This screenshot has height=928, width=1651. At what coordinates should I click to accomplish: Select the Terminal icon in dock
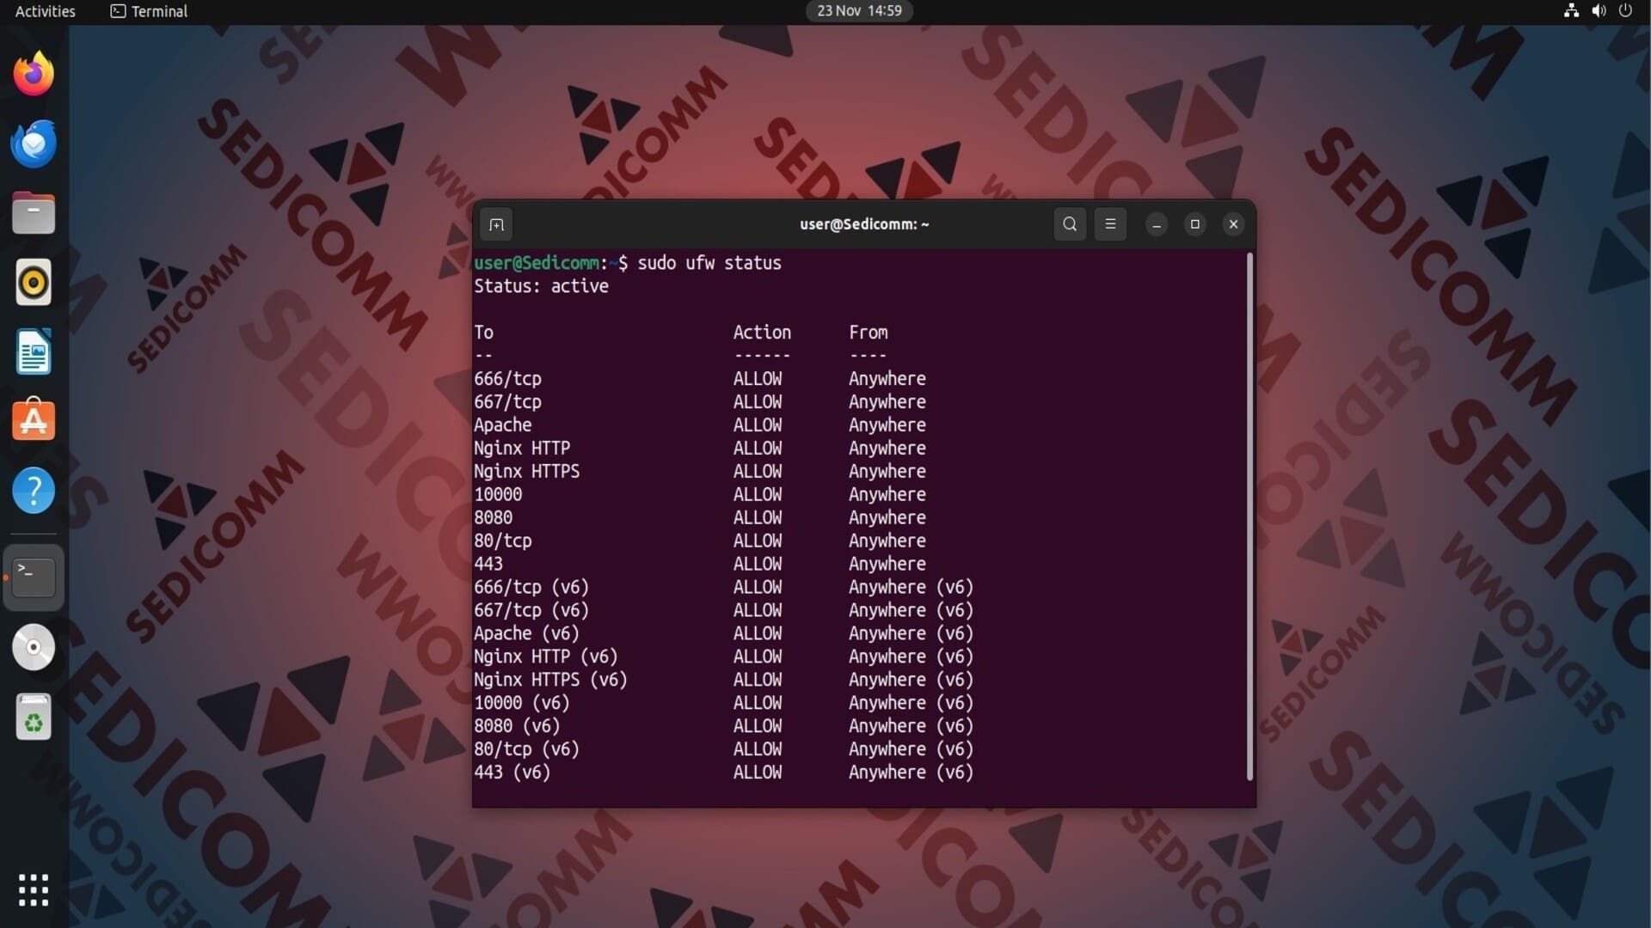pos(34,577)
